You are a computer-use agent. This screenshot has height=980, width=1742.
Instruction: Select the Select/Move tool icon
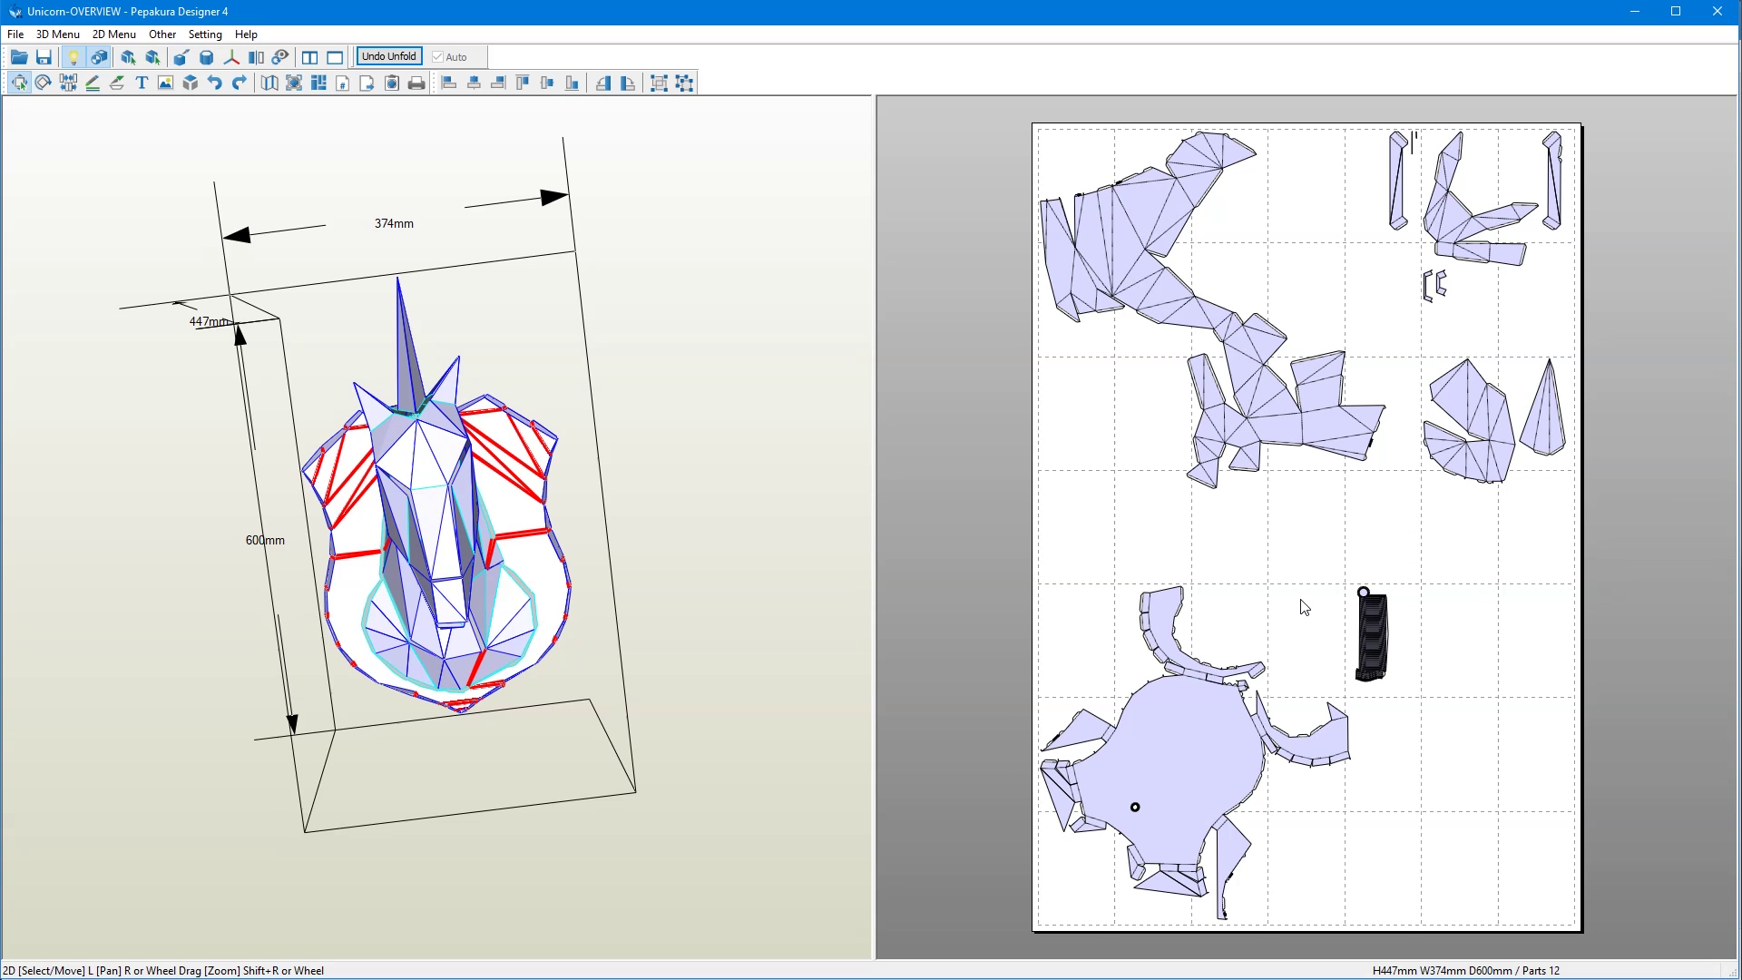19,83
